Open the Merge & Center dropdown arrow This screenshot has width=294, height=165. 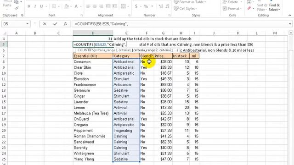coord(128,6)
